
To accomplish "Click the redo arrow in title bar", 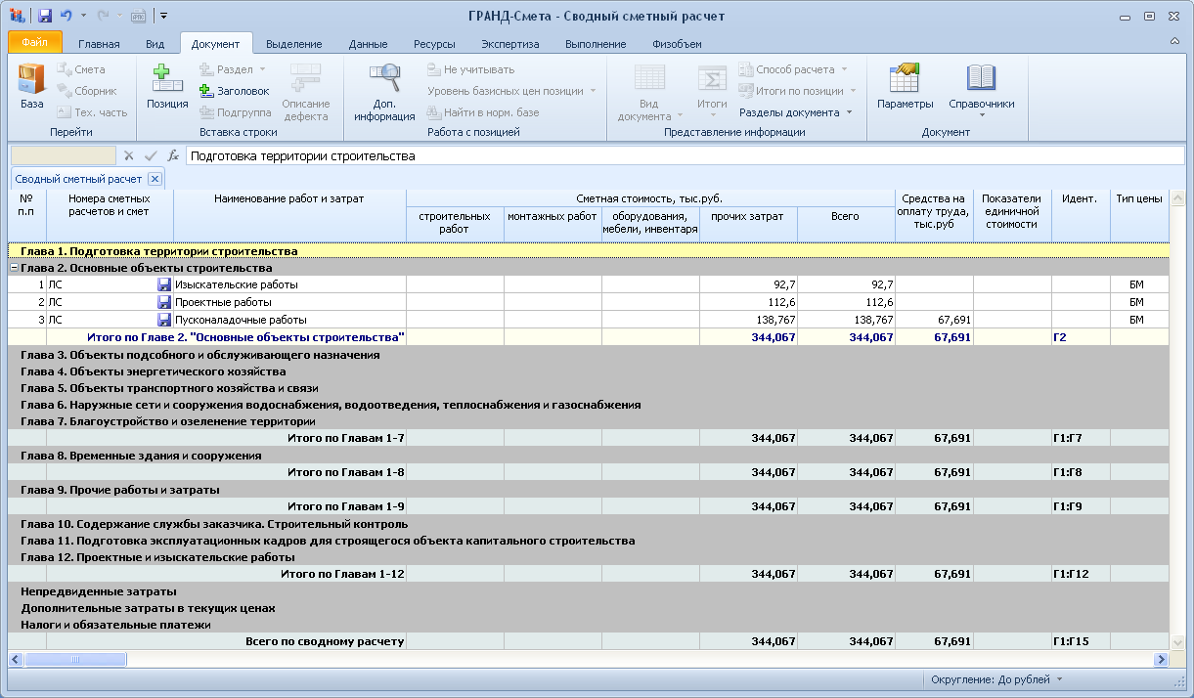I will [x=103, y=16].
